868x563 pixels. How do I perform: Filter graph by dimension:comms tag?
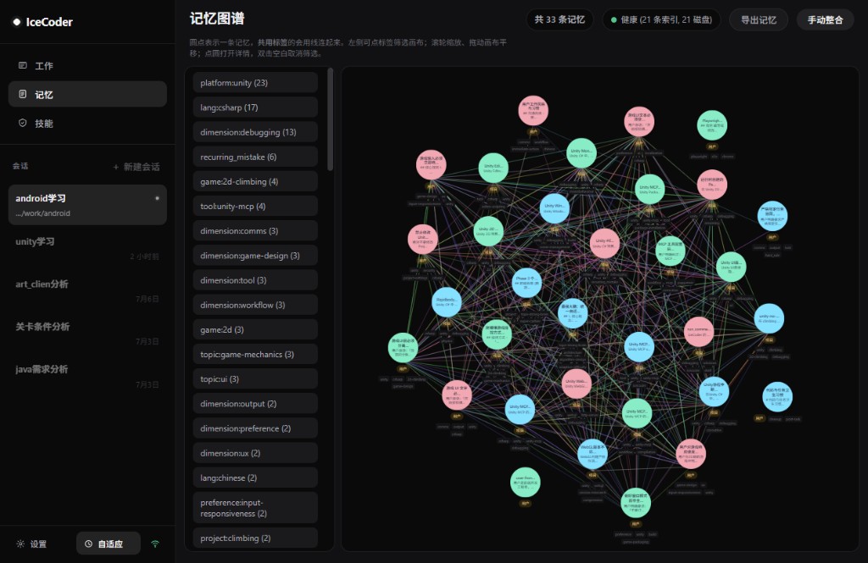255,230
